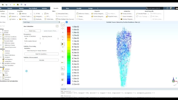Open Particle Tracks in the ribbon
Screen dimensions: 178x100
[x=25, y=16]
